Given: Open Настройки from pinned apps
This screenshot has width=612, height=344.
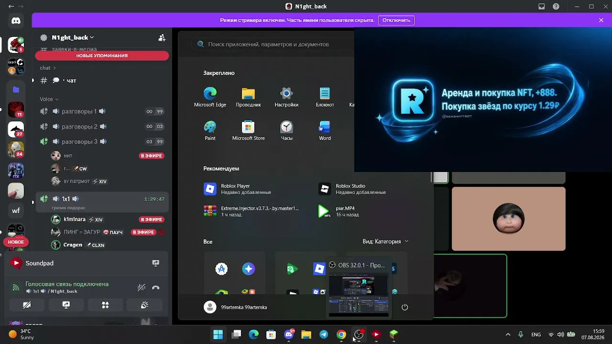Looking at the screenshot, I should (286, 97).
